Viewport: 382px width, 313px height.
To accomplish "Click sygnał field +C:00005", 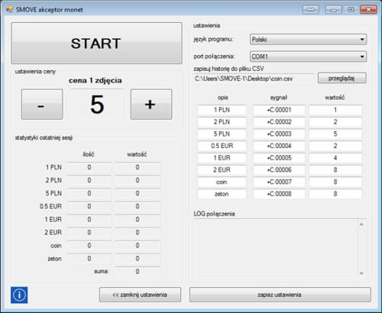I will click(x=279, y=158).
